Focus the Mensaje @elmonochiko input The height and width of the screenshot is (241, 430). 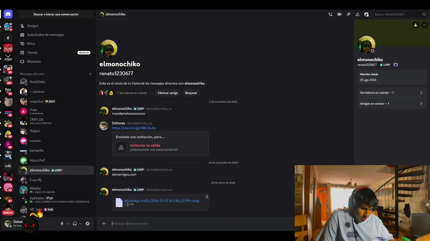(x=202, y=224)
